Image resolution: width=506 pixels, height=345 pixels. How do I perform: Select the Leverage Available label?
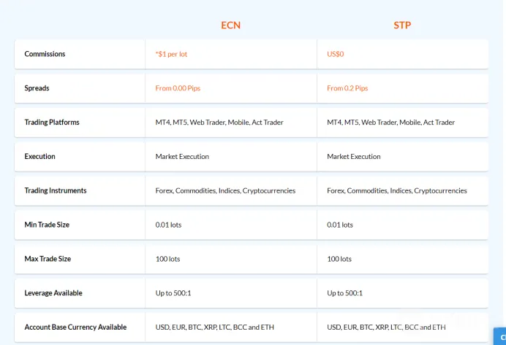pos(53,293)
